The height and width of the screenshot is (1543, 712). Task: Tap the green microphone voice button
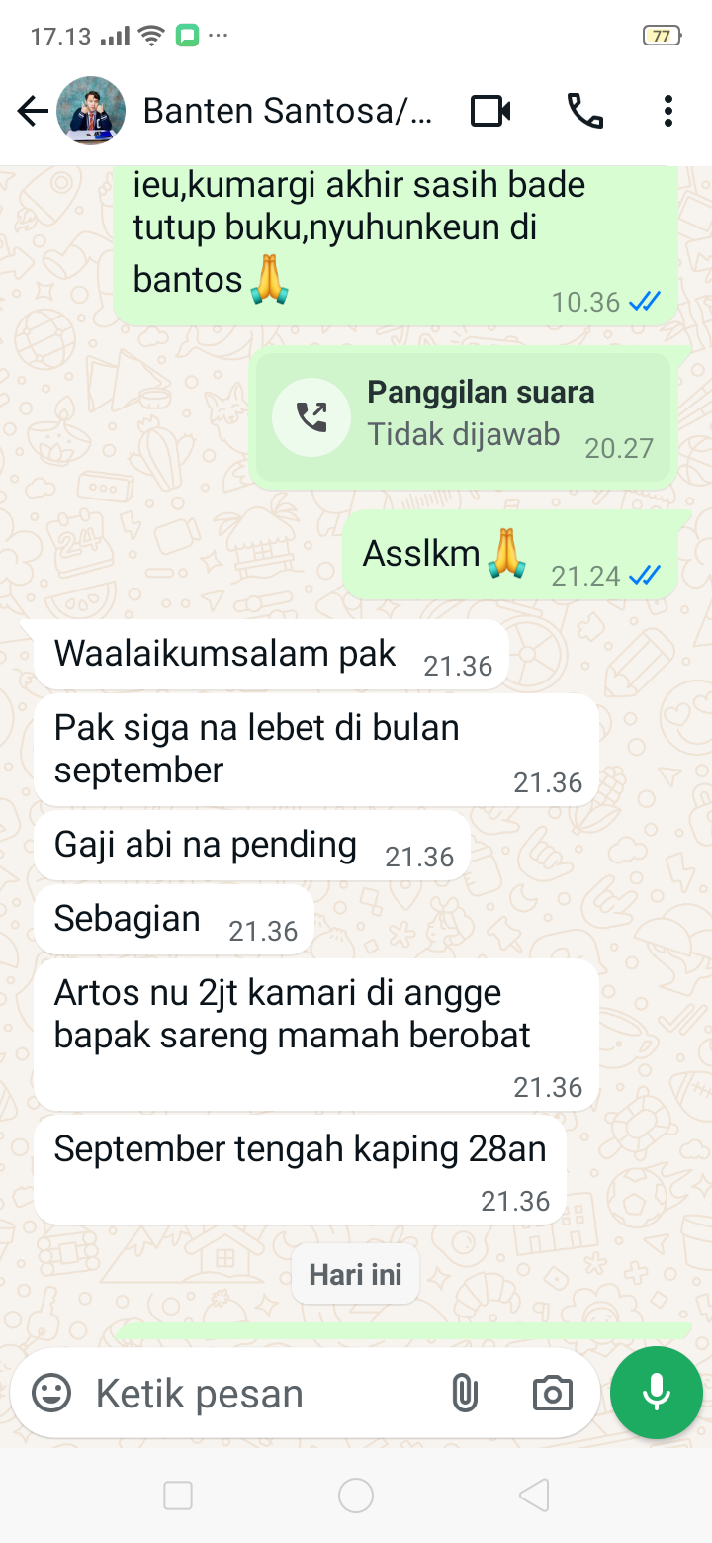(x=657, y=1393)
